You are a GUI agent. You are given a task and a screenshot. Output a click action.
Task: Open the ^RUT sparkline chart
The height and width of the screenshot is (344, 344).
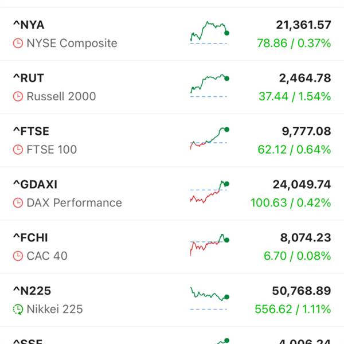[x=209, y=85]
